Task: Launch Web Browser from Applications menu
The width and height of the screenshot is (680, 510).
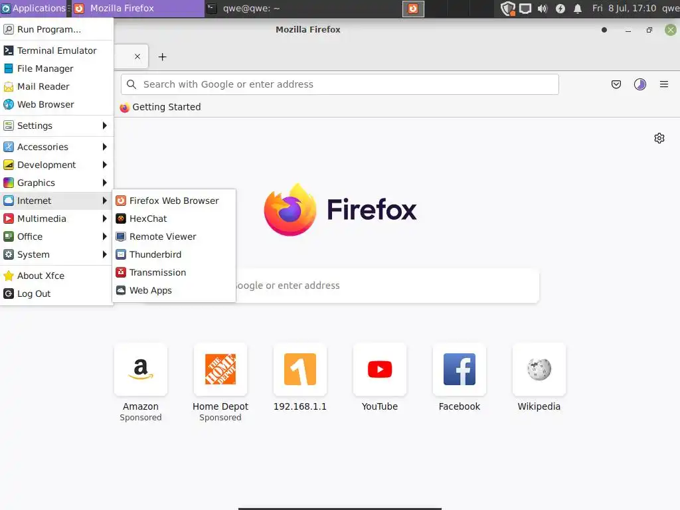Action: [56, 104]
